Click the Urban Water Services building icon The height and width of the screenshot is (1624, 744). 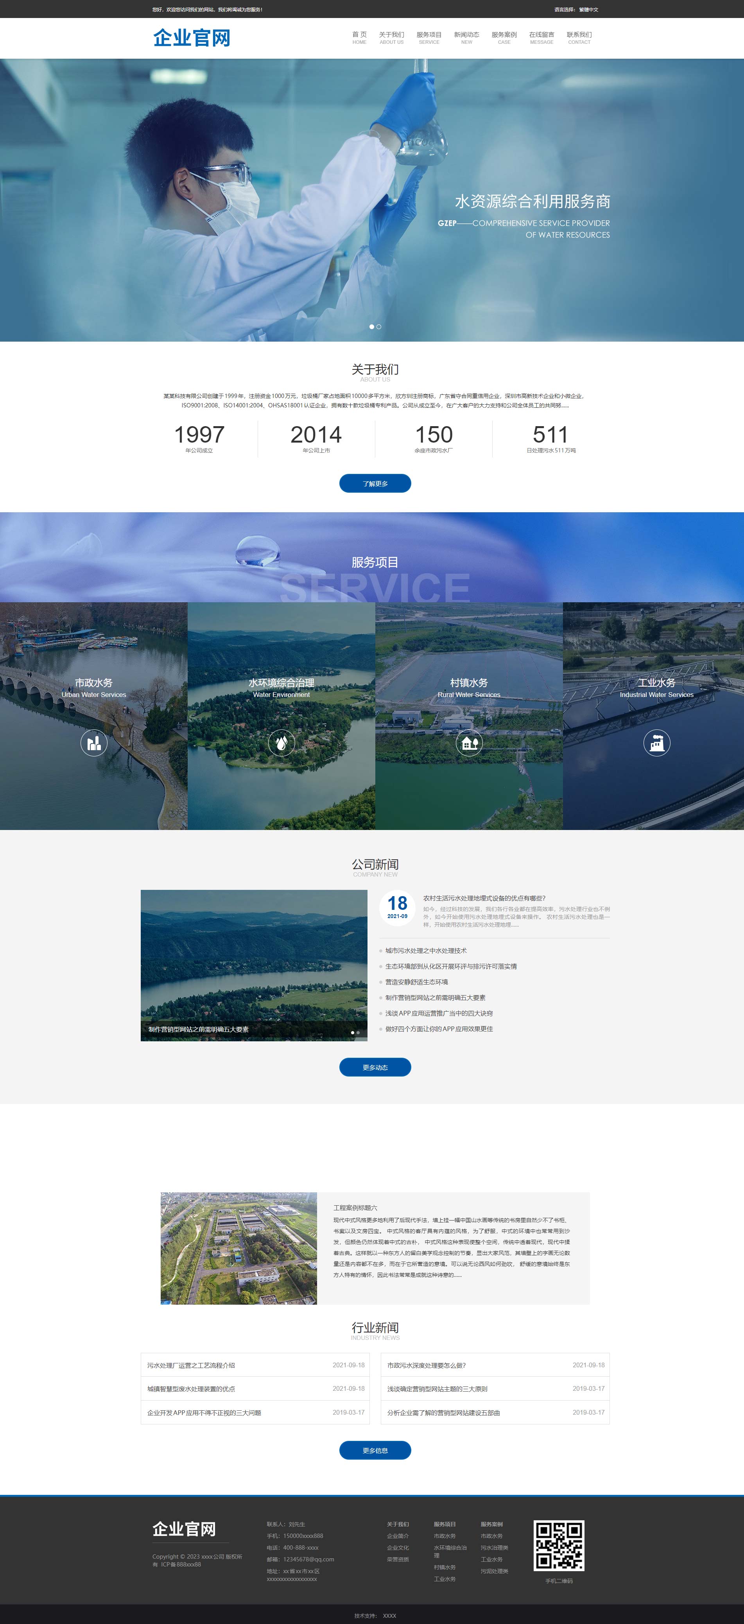click(94, 743)
